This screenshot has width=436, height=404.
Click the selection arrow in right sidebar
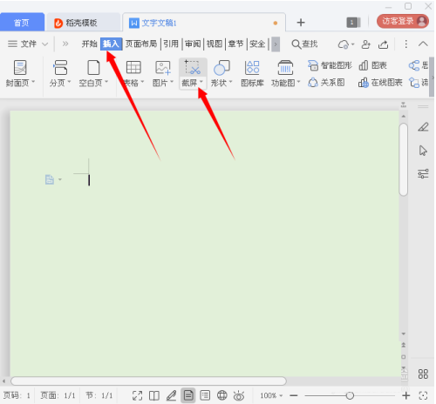click(423, 151)
